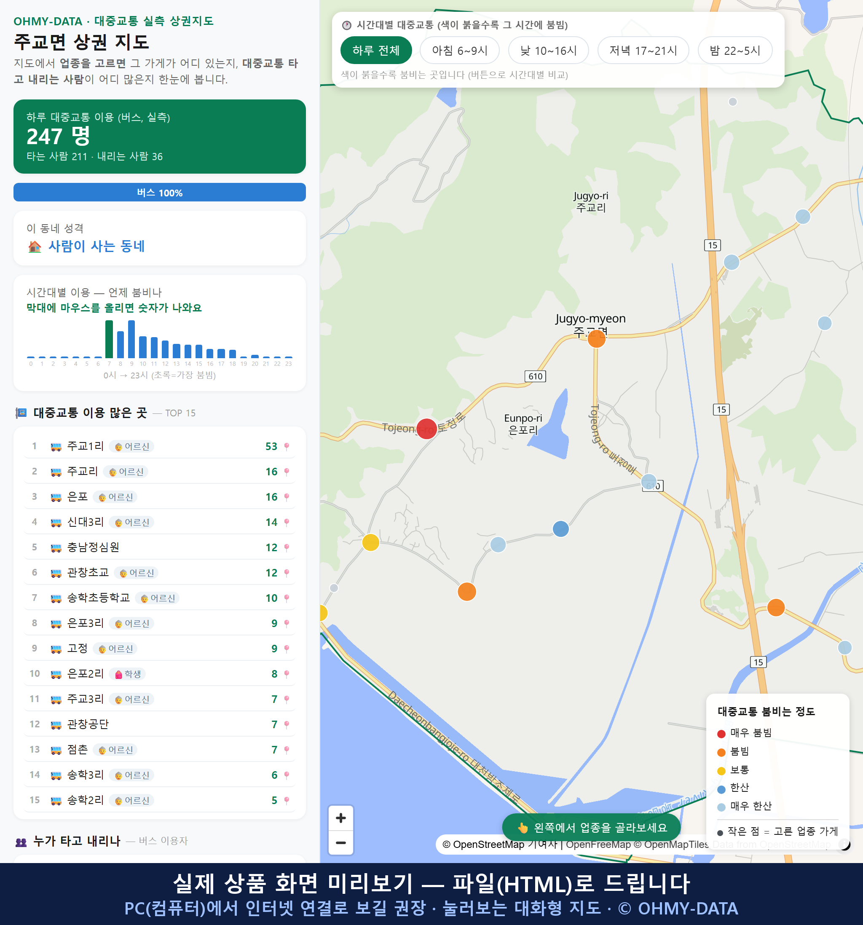Click the green 7시 peak bar in chart

(109, 339)
